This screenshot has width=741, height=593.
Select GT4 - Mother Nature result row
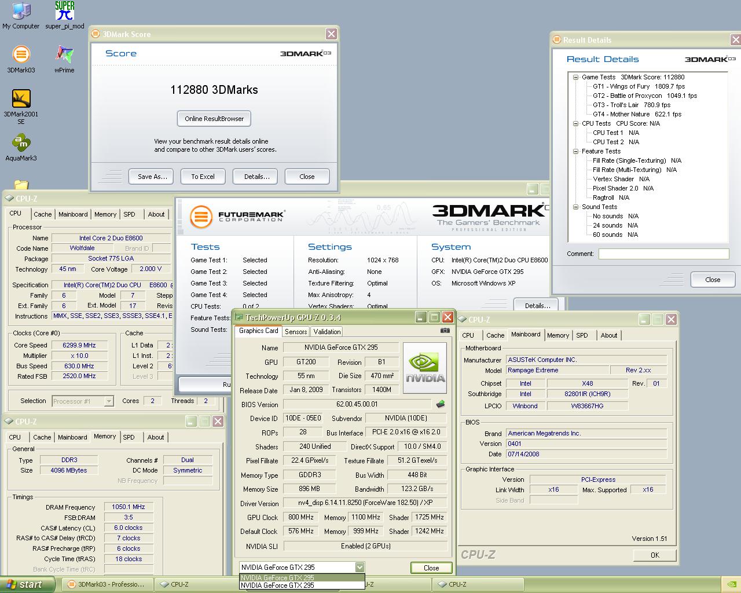(637, 114)
